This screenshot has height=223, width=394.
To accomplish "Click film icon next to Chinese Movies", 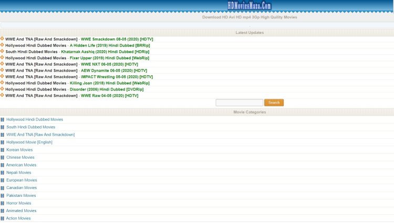I will (x=2, y=158).
